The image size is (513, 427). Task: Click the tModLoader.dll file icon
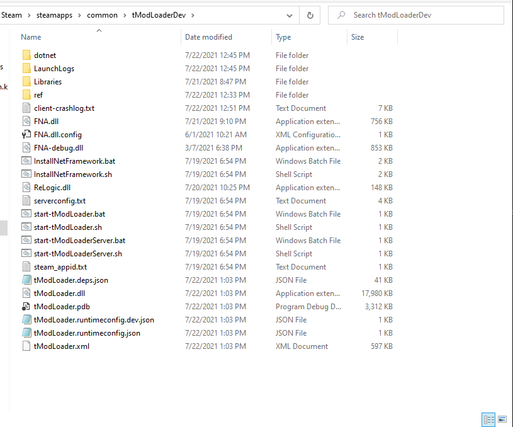pos(26,293)
